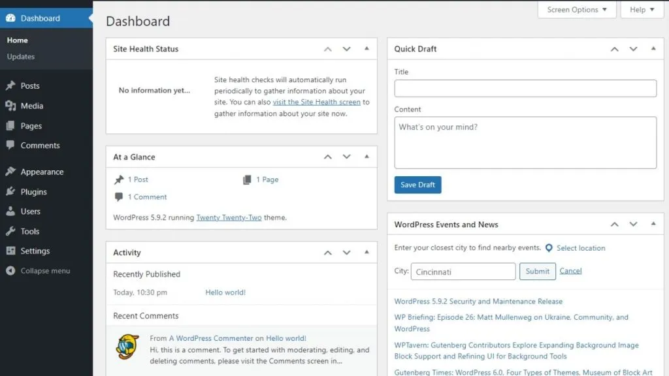
Task: Collapse the Activity panel
Action: point(367,252)
